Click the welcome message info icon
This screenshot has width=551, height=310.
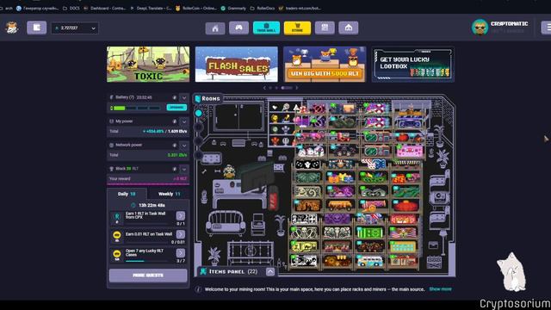(199, 289)
